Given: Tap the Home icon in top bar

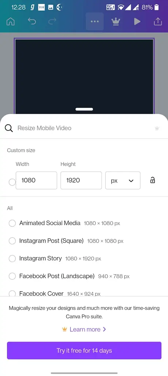Looking at the screenshot, I should click(11, 22).
